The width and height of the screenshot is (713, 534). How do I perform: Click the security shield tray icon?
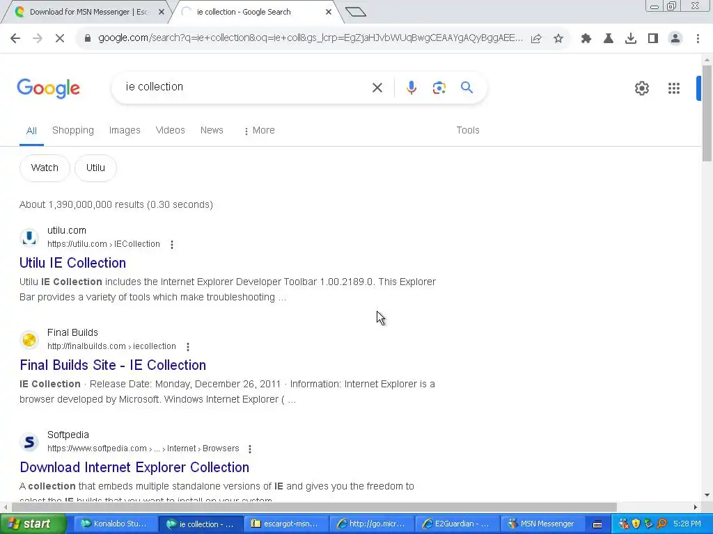click(x=636, y=524)
